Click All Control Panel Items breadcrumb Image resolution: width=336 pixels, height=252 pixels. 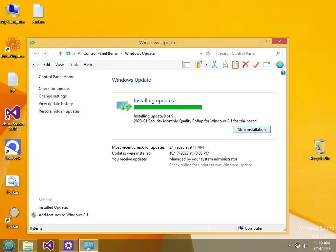click(97, 53)
